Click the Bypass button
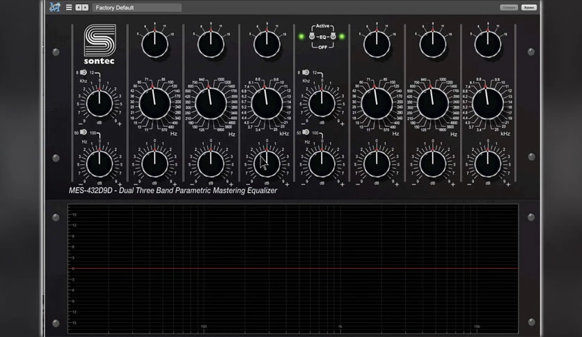The height and width of the screenshot is (337, 582). (x=528, y=8)
